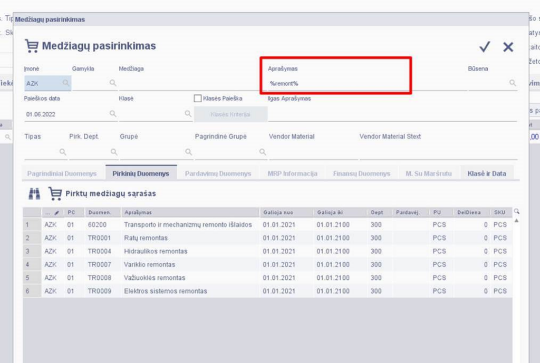Open lookup for Gamykla field
Screen dimensions: 540x363
113,83
